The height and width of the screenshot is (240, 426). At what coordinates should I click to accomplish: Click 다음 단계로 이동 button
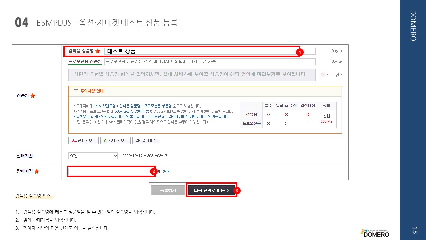[211, 190]
